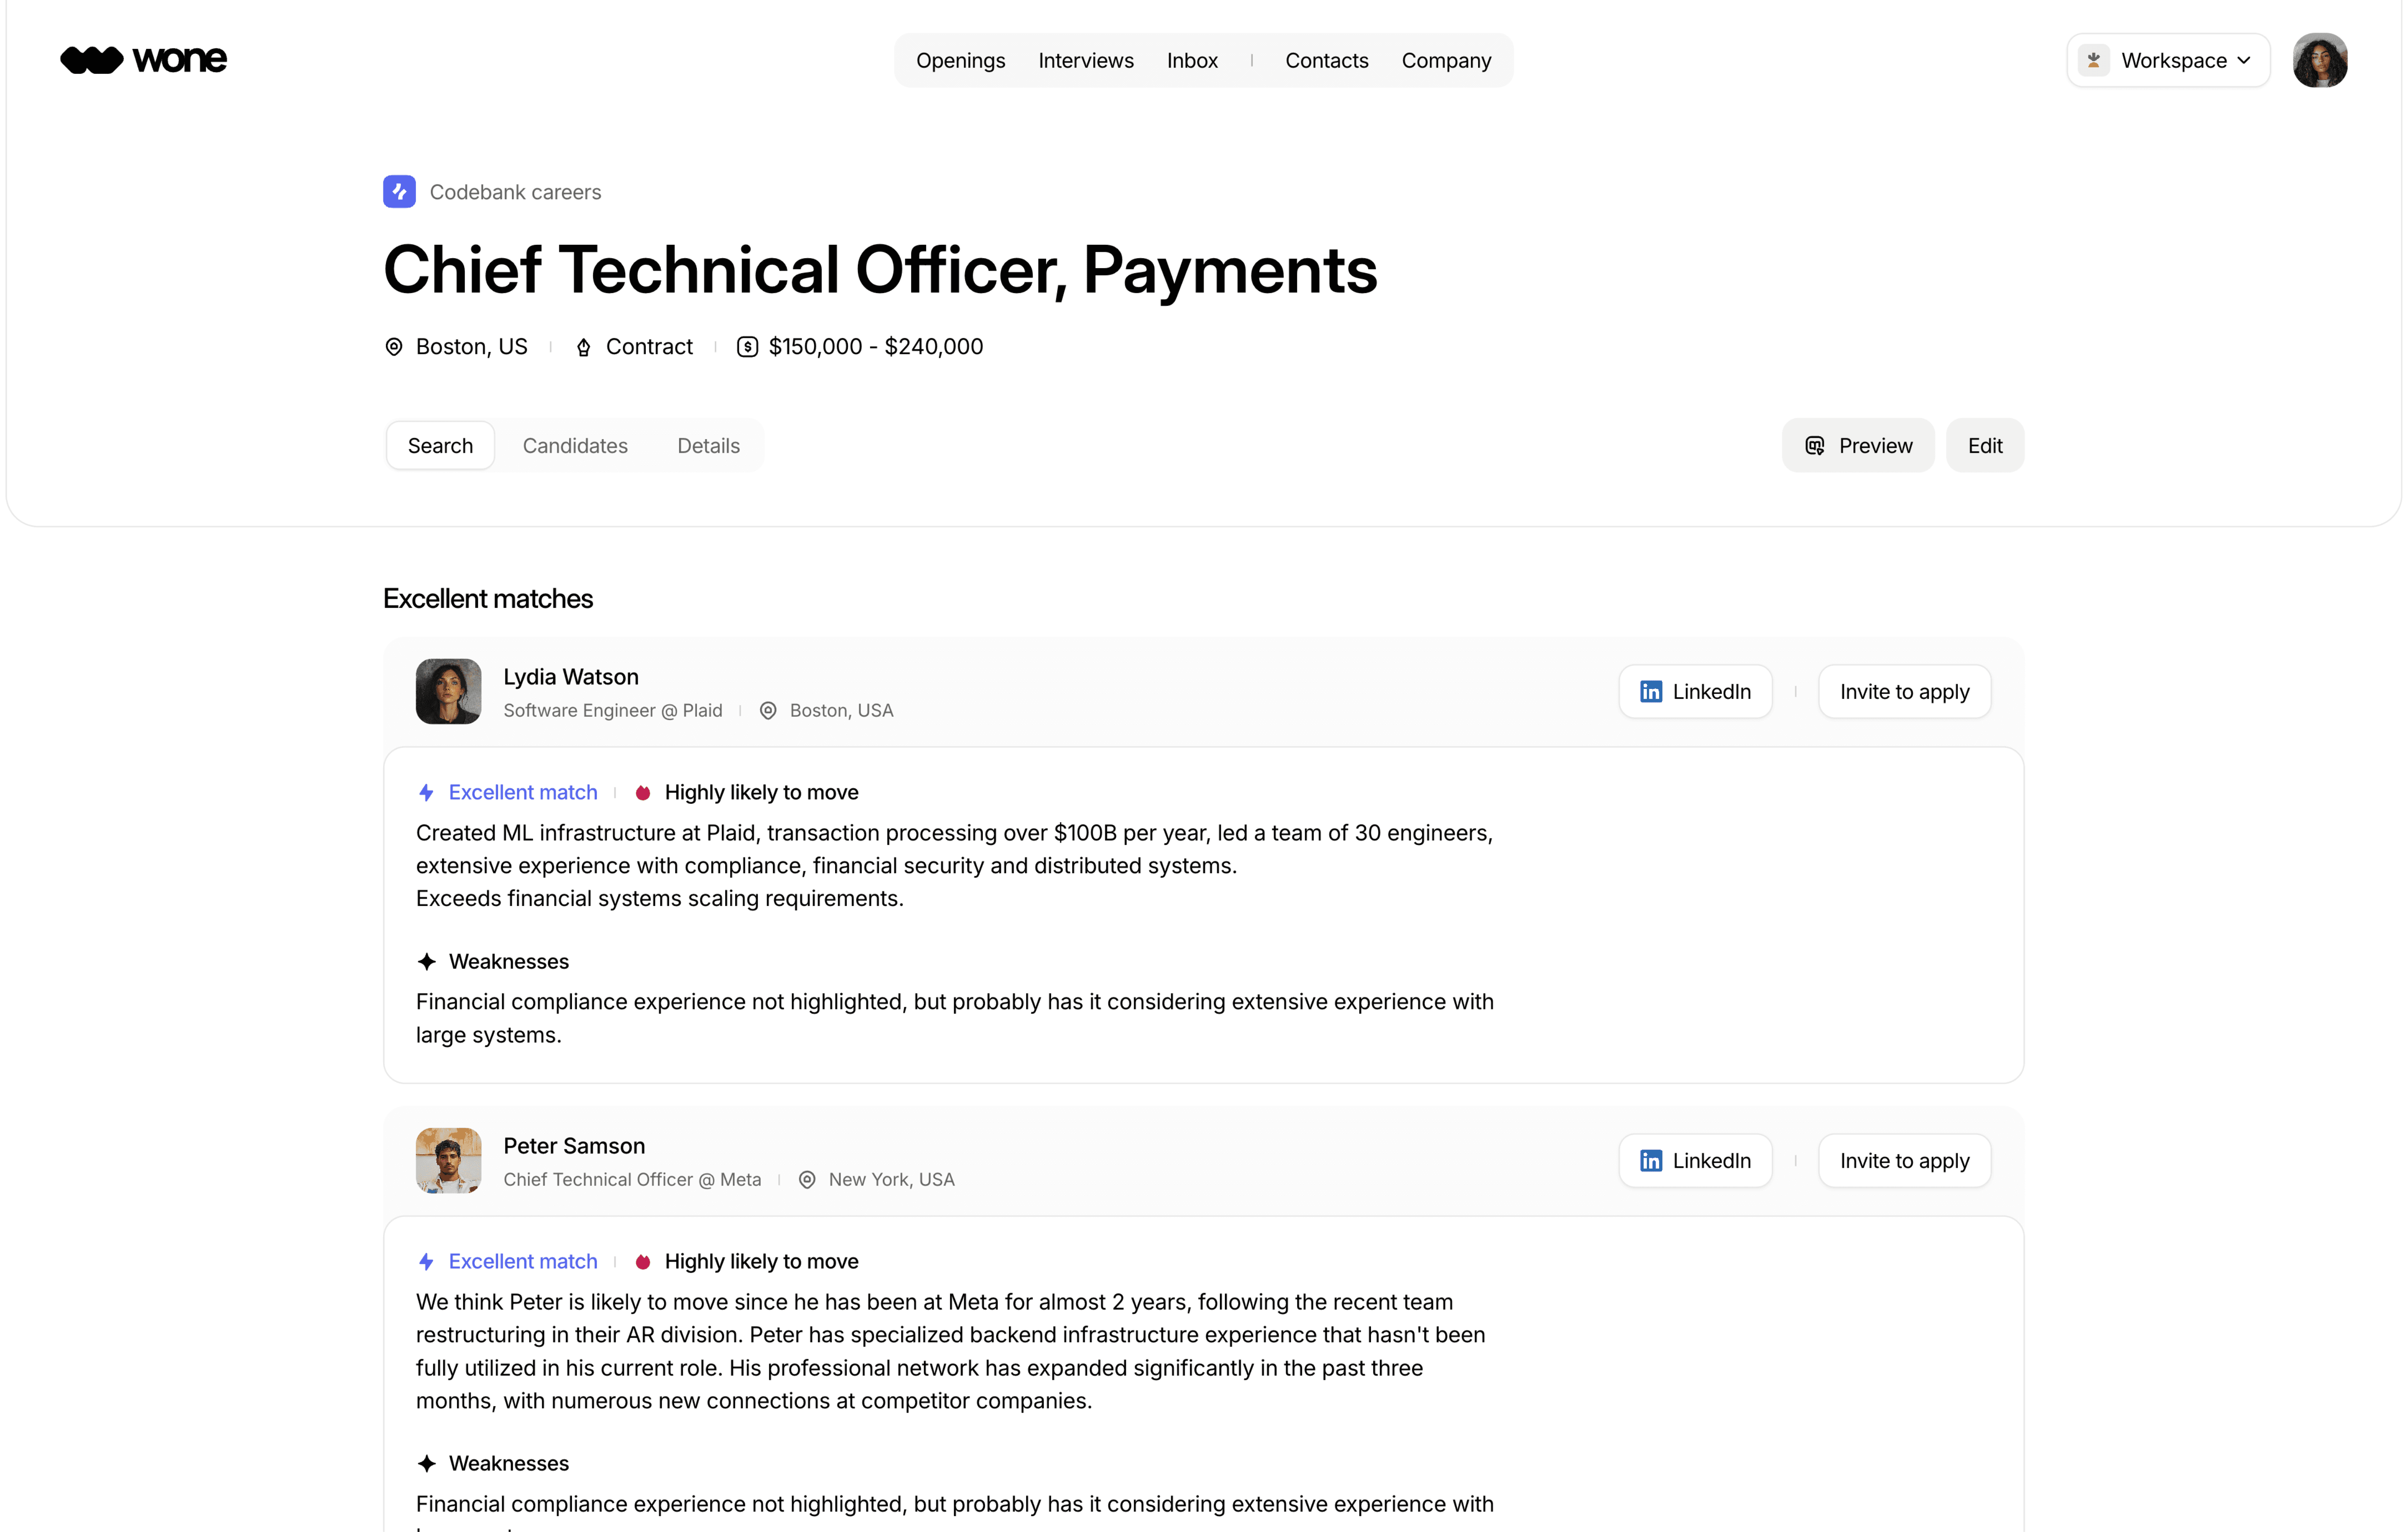Click the salary dollar icon
The width and height of the screenshot is (2408, 1532).
point(747,347)
